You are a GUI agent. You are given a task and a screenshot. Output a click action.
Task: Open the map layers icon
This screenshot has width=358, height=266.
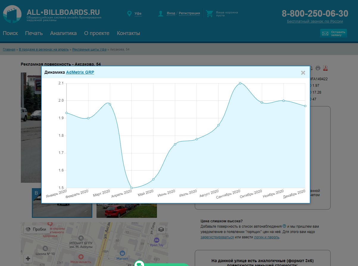point(161,229)
